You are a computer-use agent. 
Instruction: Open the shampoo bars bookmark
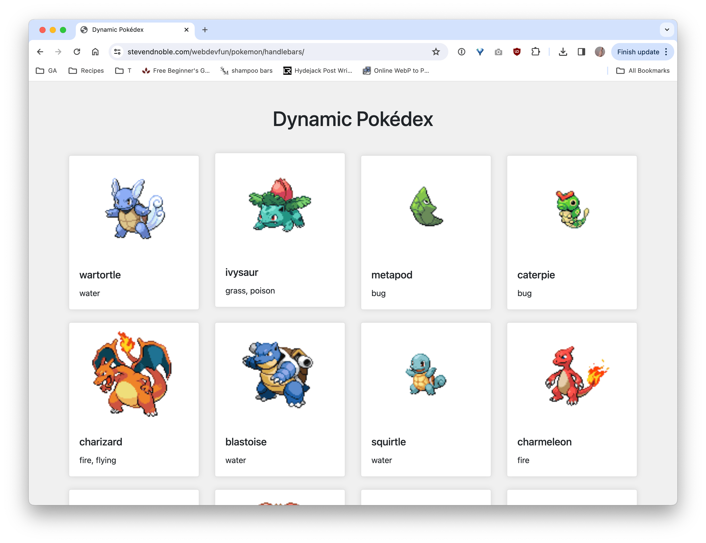click(x=246, y=70)
